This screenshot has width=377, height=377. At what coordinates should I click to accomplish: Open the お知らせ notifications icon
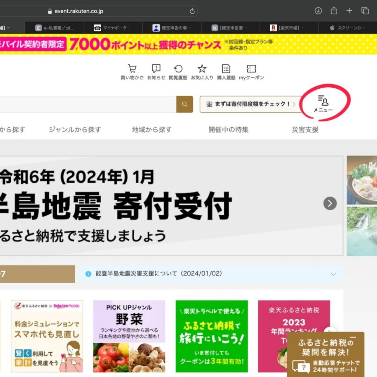click(x=156, y=72)
